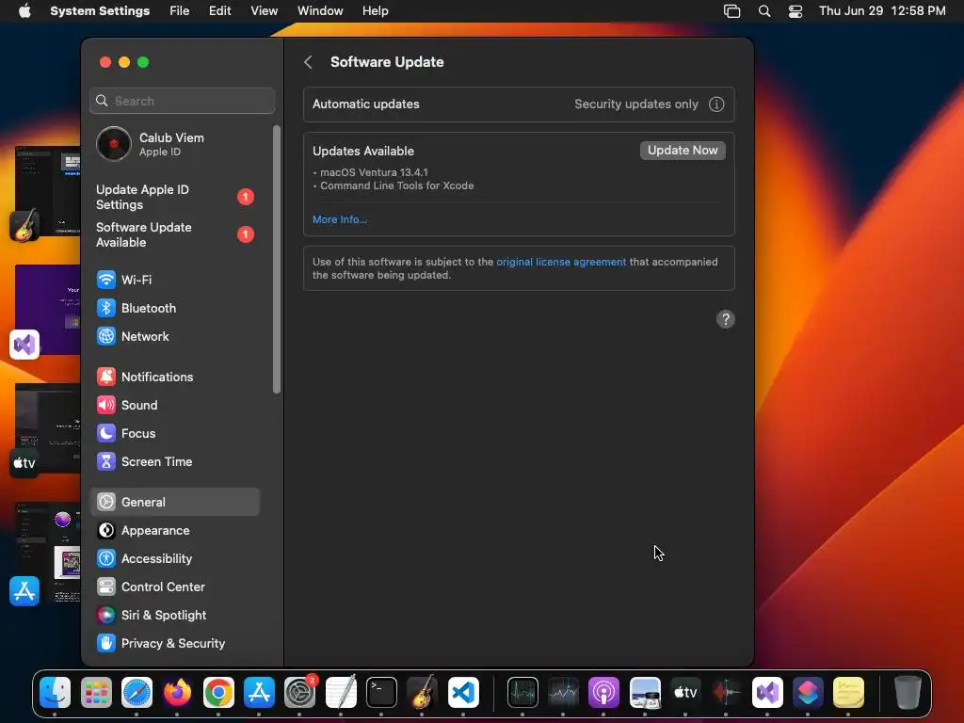This screenshot has width=964, height=723.
Task: Click the Stage Manager icon in the menu bar
Action: coord(731,11)
